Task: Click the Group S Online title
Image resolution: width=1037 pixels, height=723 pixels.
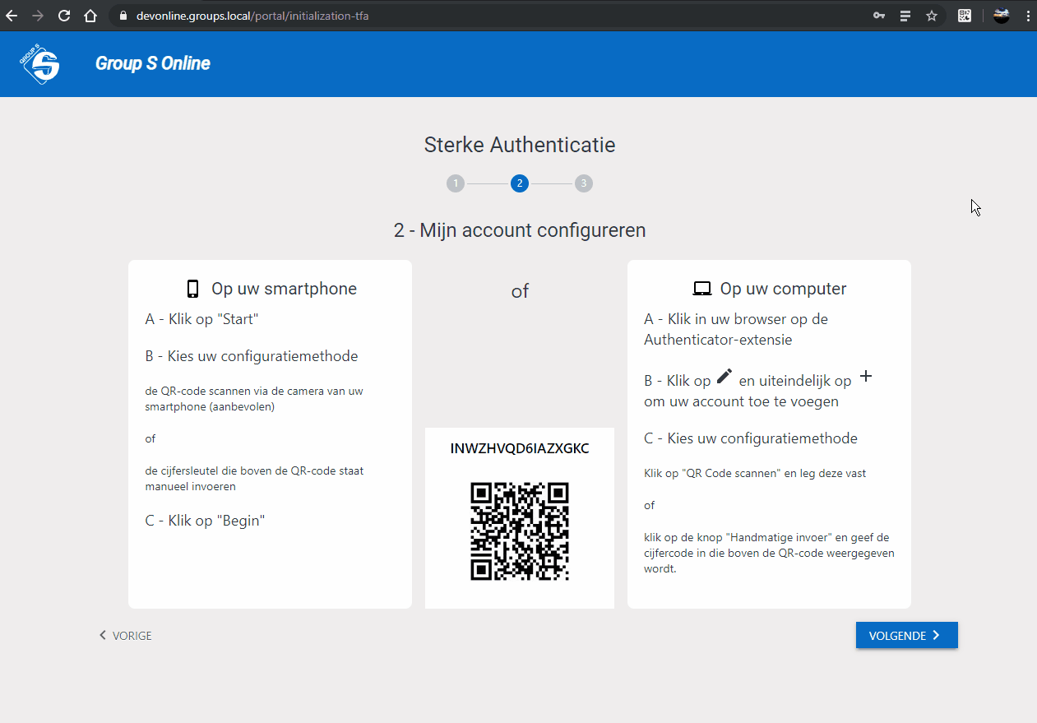Action: (153, 63)
